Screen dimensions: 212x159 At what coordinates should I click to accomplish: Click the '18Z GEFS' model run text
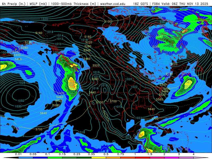141,4
